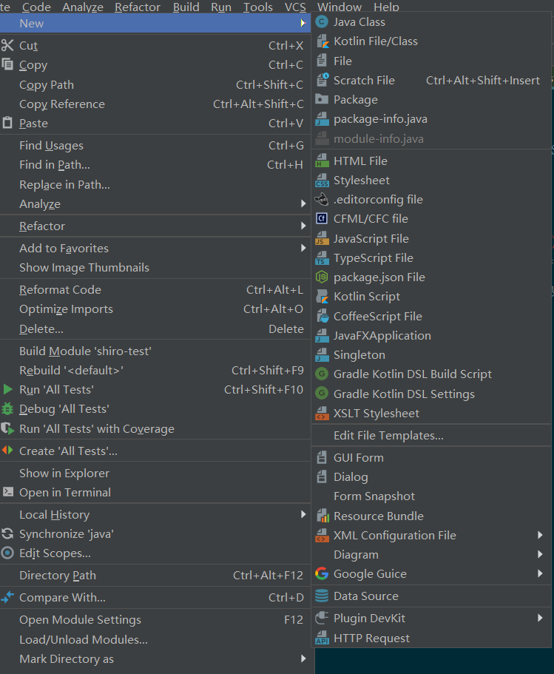Choose Build Module 'shiro-test'

(155, 351)
